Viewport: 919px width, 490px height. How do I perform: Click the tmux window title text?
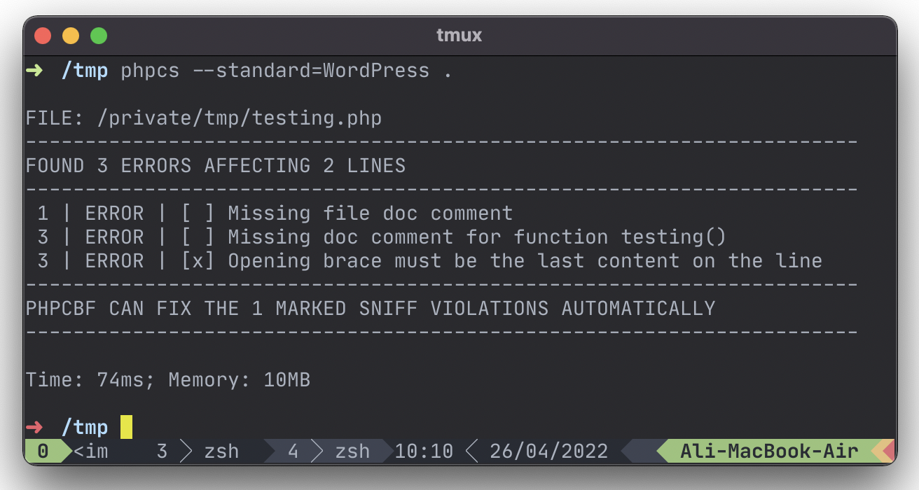pyautogui.click(x=459, y=35)
